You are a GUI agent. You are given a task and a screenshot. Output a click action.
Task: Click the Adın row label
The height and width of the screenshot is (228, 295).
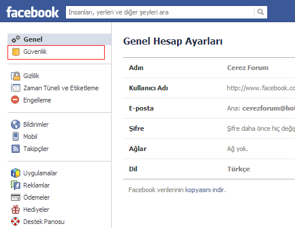pos(136,68)
